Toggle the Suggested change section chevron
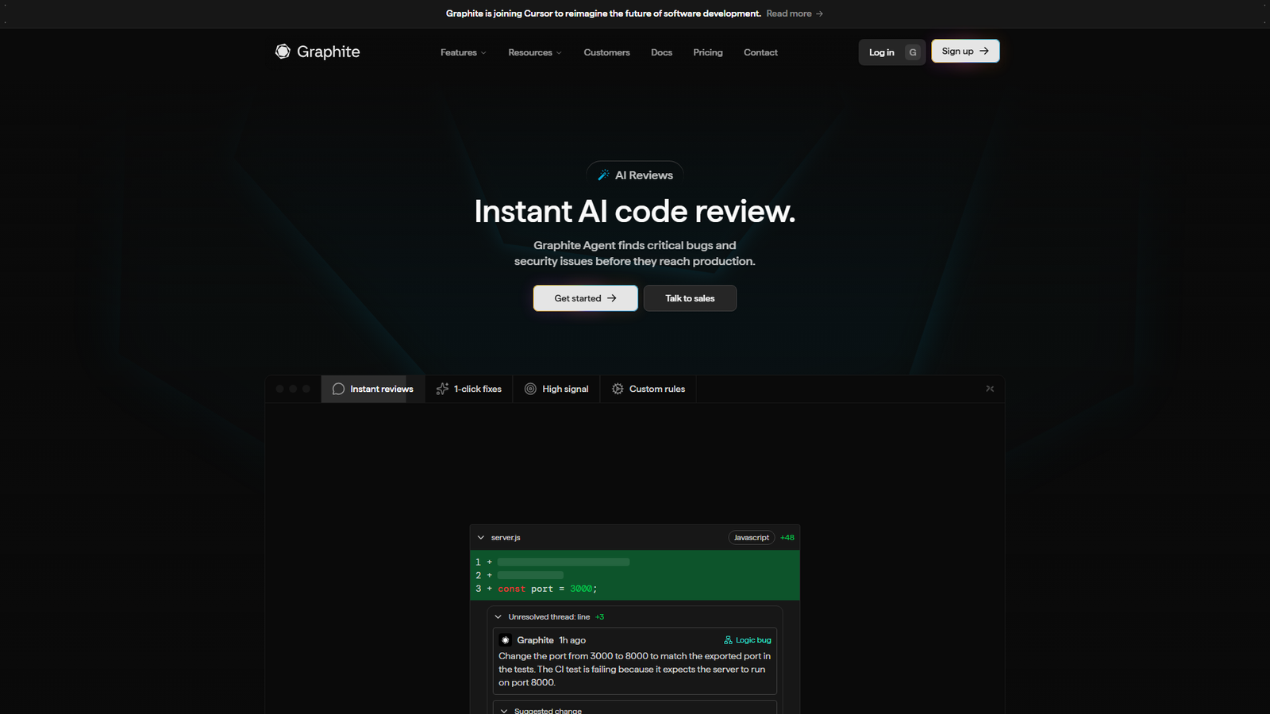 504,710
